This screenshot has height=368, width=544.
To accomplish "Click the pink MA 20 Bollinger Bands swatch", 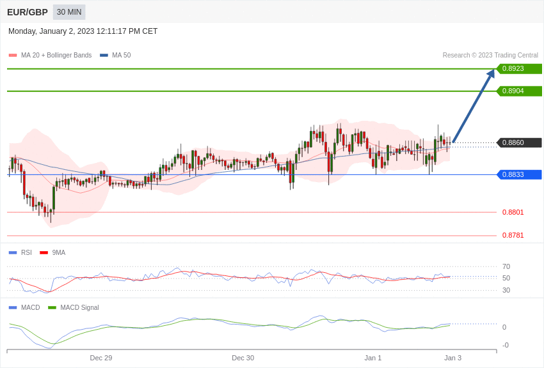I will (13, 56).
